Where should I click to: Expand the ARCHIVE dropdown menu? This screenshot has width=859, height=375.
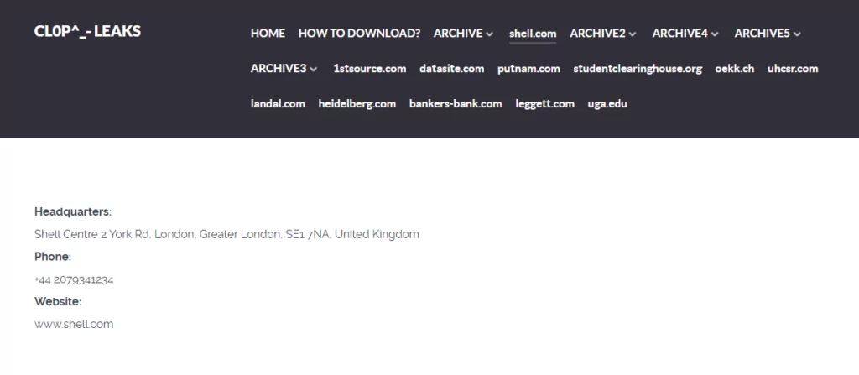click(463, 34)
